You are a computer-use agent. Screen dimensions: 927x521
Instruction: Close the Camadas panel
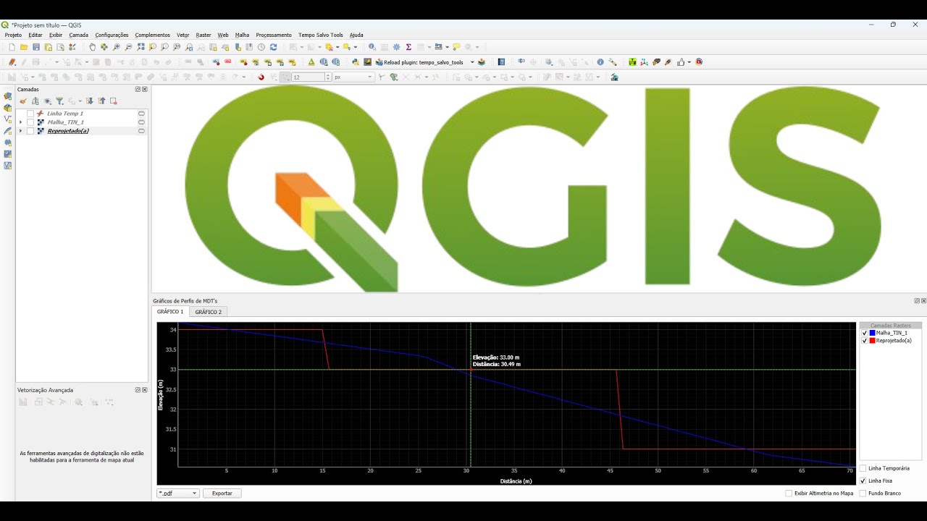[x=145, y=89]
